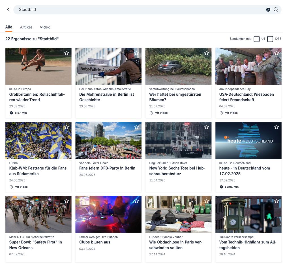
Task: Bookmark the Clubs bluten aus story
Action: click(x=137, y=201)
